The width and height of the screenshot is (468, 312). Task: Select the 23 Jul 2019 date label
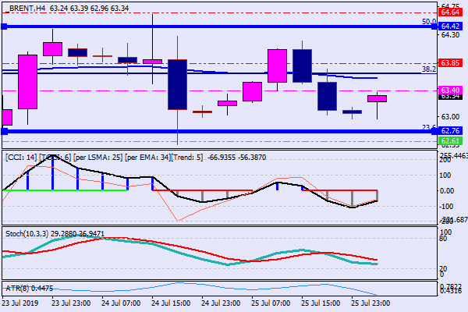20,303
